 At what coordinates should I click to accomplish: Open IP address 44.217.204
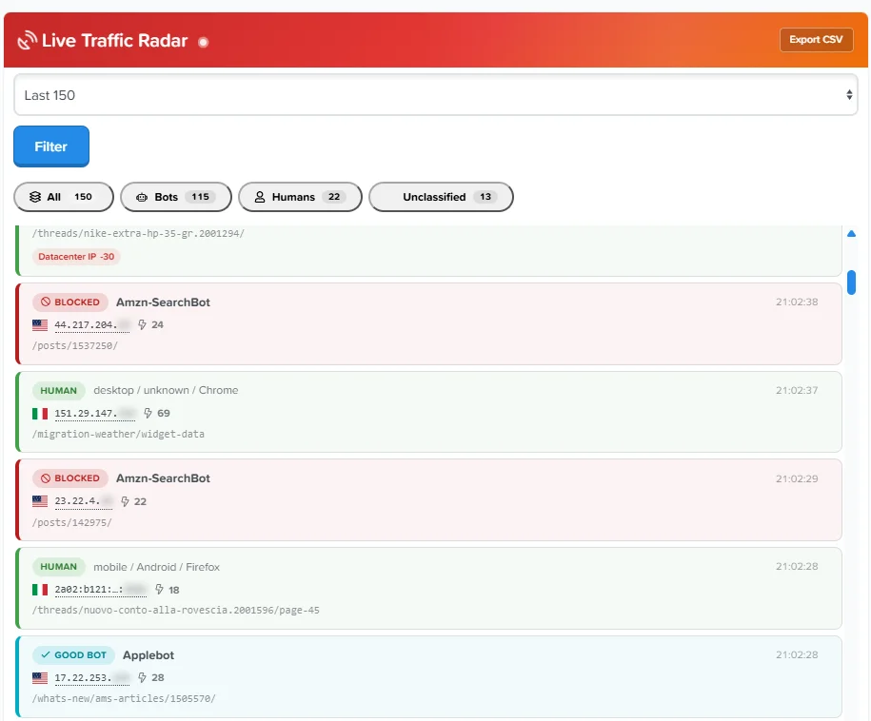coord(92,325)
